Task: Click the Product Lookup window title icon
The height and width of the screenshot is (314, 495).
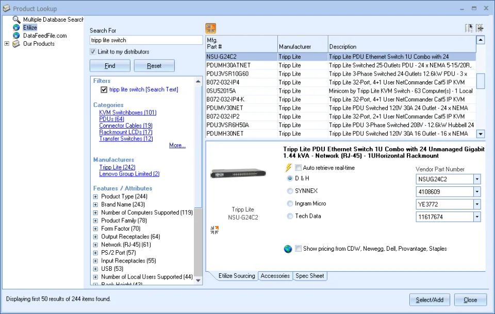Action: click(x=7, y=8)
